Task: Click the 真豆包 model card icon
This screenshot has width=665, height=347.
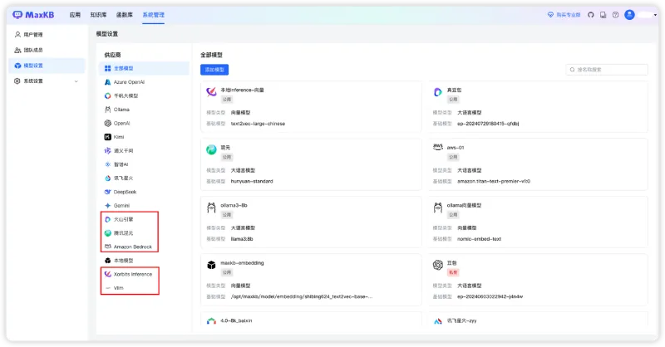Action: (x=438, y=92)
